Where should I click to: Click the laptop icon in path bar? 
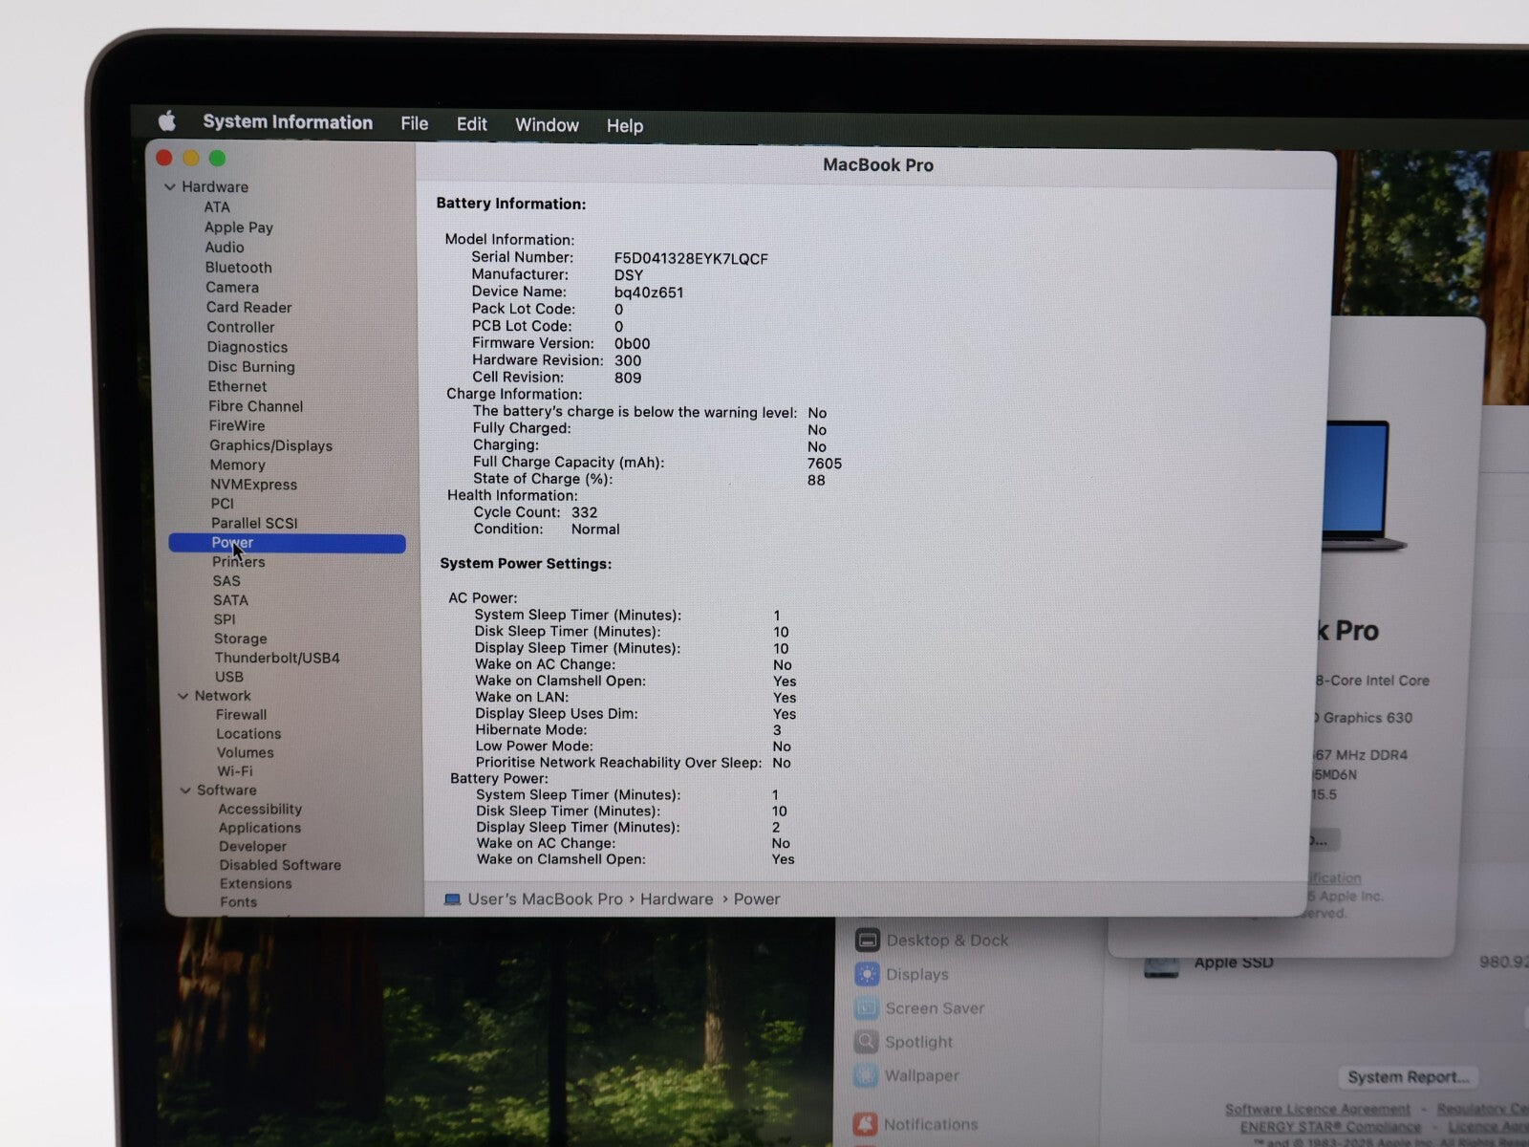click(x=453, y=899)
